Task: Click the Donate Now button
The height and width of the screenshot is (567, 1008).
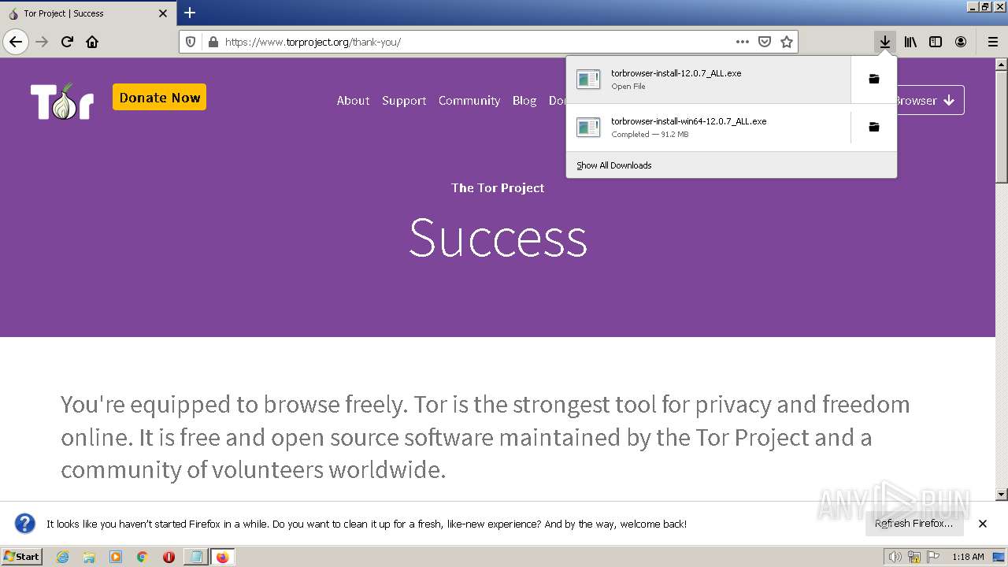Action: (160, 98)
